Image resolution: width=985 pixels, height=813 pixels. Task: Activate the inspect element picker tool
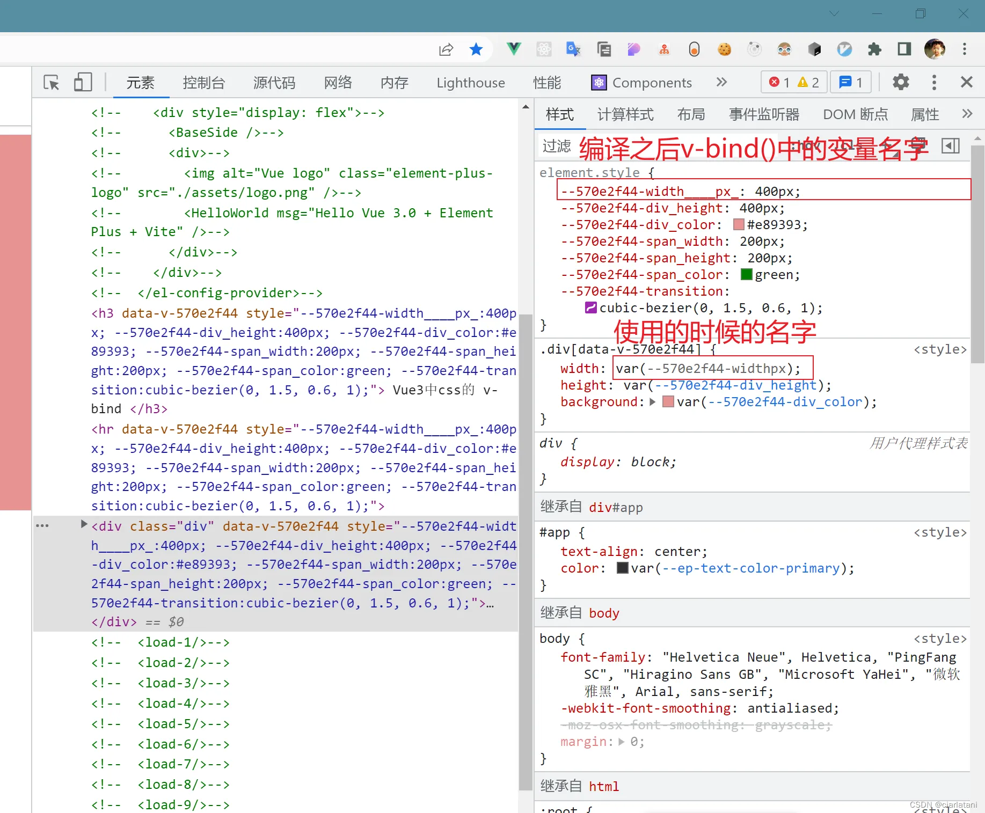52,83
